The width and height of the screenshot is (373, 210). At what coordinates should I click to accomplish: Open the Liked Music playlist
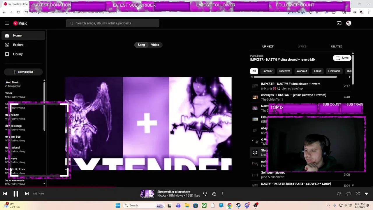(23, 84)
